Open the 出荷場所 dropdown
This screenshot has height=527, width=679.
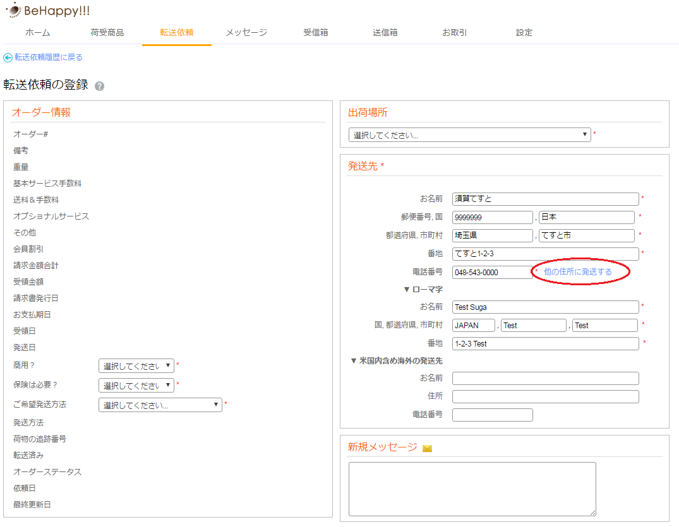pyautogui.click(x=469, y=135)
